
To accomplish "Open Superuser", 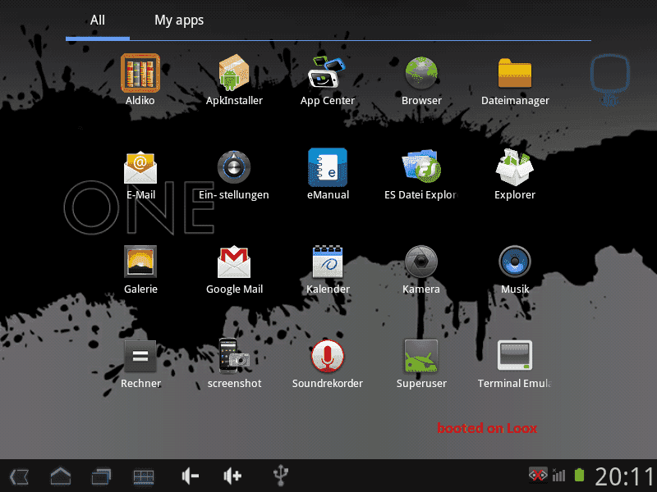I will (421, 363).
